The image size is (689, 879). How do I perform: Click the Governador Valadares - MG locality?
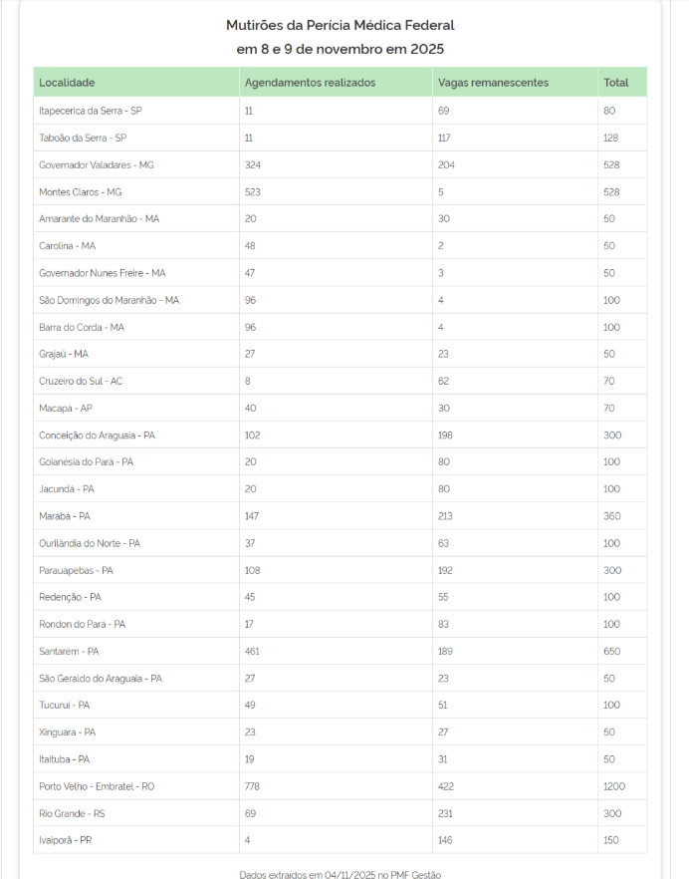(x=97, y=164)
